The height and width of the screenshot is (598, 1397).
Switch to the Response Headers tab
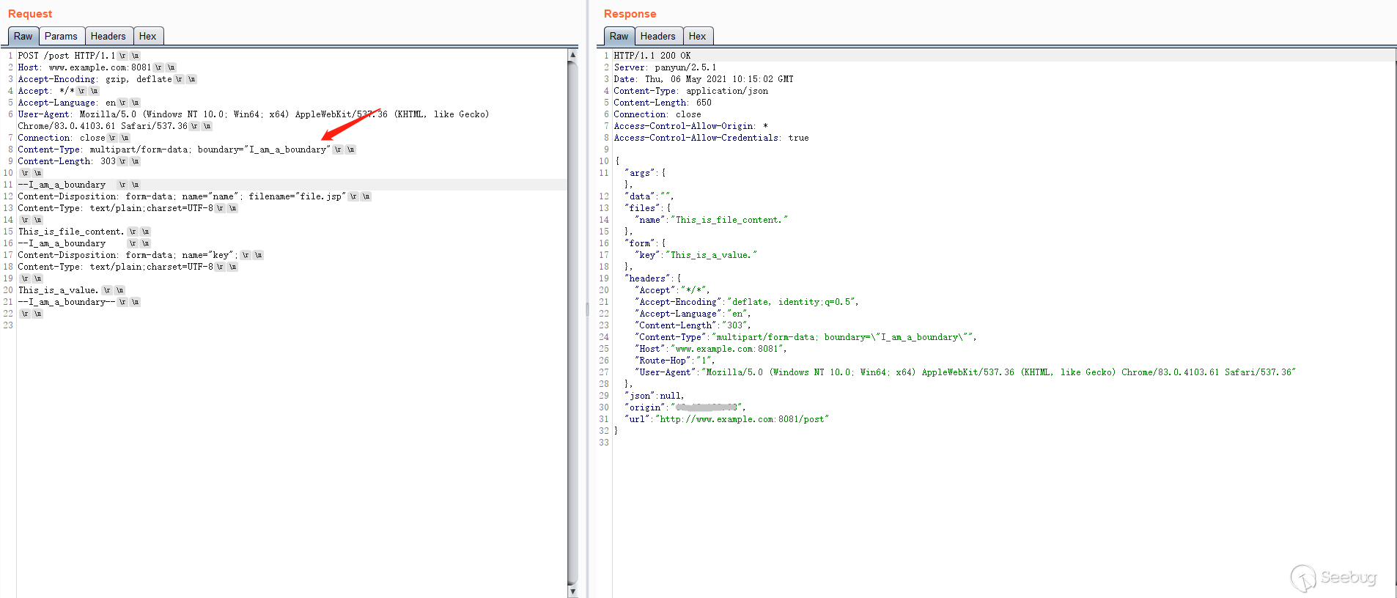coord(657,36)
